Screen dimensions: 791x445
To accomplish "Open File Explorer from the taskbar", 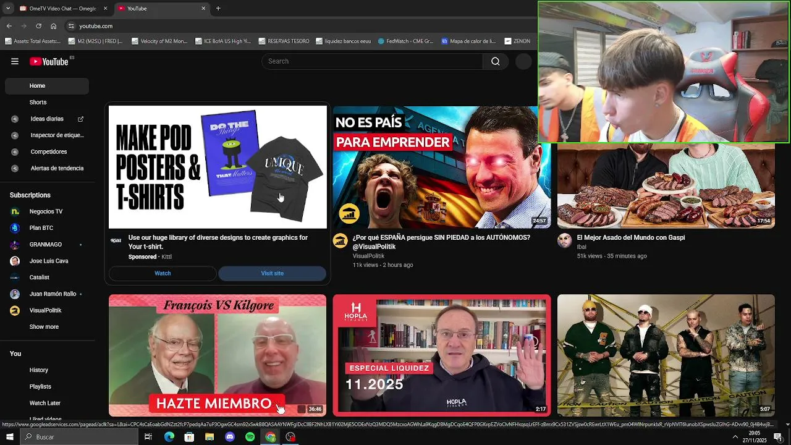I will click(x=209, y=437).
